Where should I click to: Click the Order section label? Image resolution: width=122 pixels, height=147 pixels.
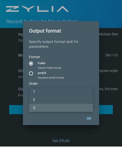coord(33,84)
